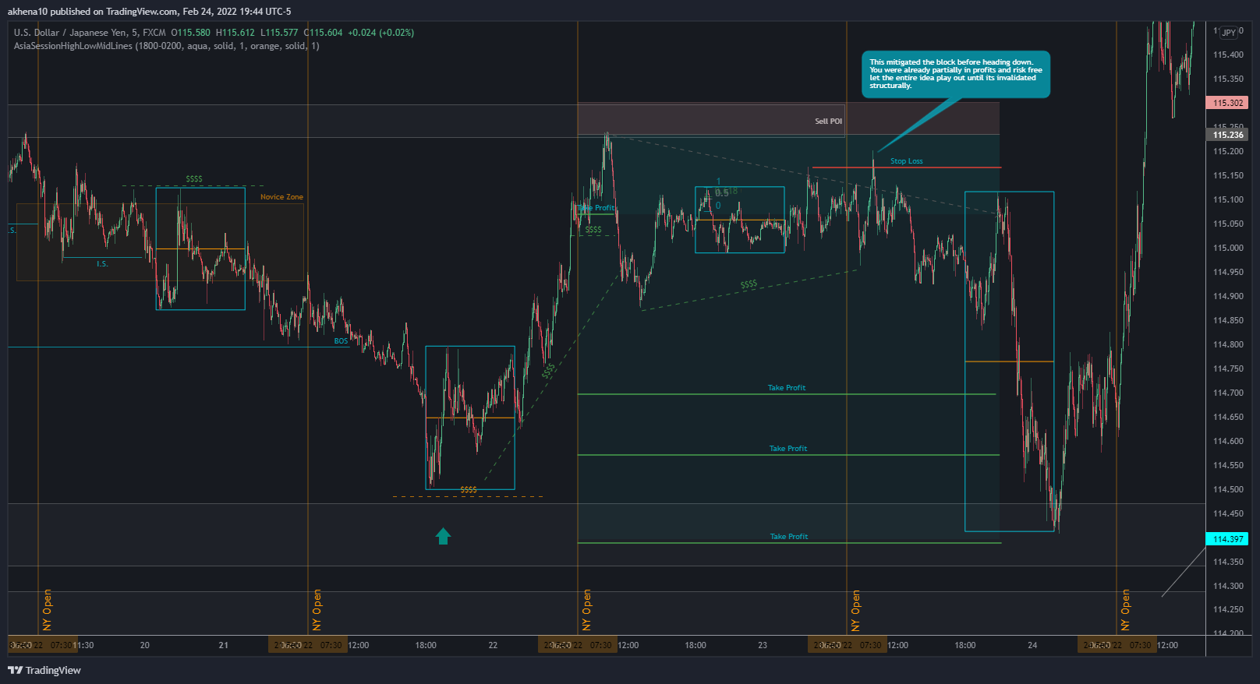
Task: Select date 23 on the time axis
Action: [x=763, y=645]
